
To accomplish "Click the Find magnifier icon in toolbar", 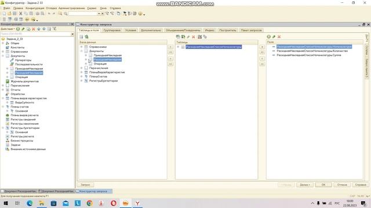I will [66, 14].
